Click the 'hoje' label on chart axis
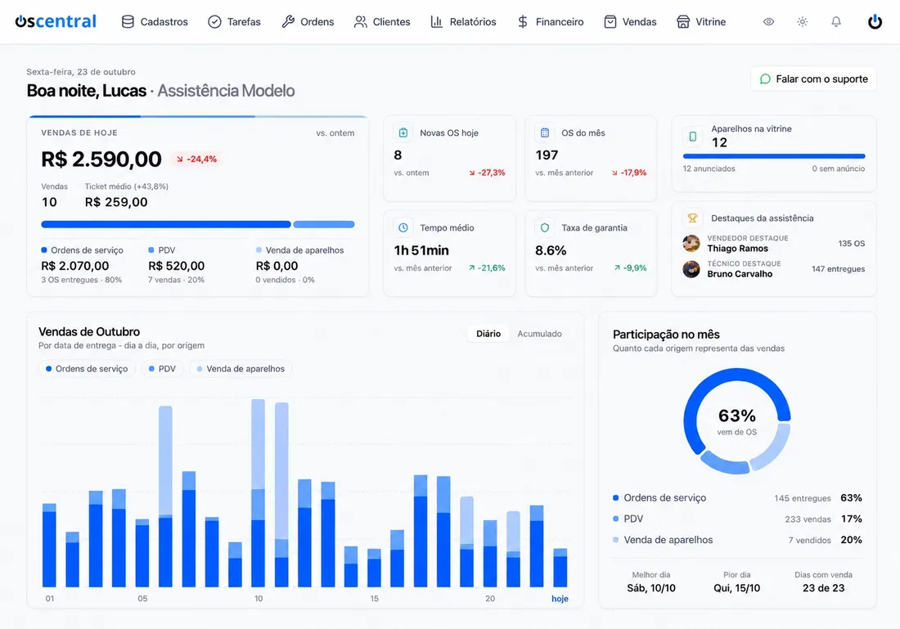 coord(560,599)
